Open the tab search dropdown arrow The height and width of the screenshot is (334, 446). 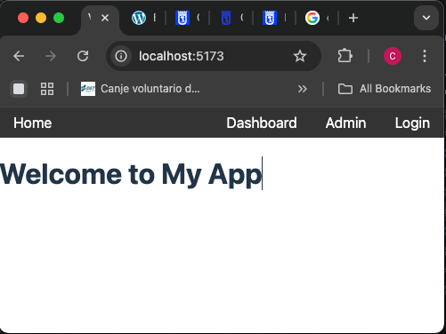click(x=426, y=18)
